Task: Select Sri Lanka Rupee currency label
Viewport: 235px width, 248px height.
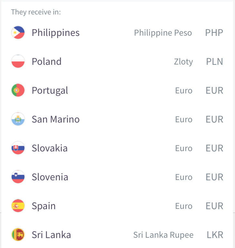Action: [163, 235]
